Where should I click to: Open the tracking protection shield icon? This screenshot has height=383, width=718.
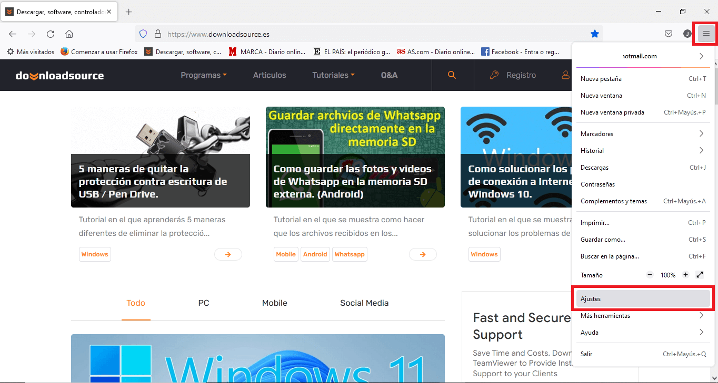click(143, 34)
